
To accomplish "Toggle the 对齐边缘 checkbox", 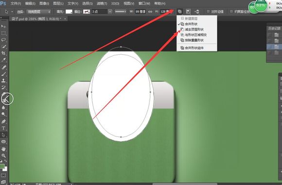I will click(x=208, y=12).
